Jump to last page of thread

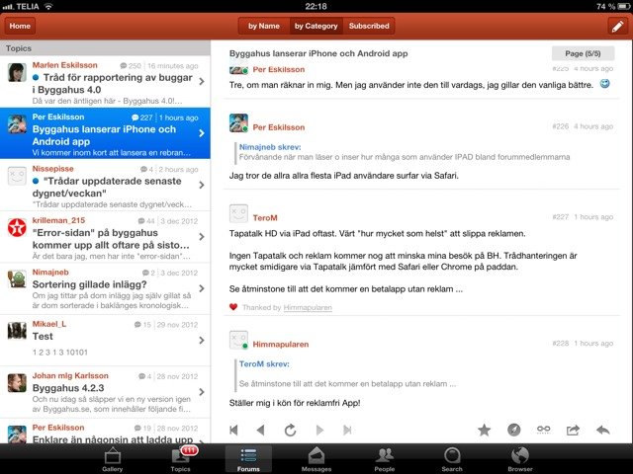(347, 431)
